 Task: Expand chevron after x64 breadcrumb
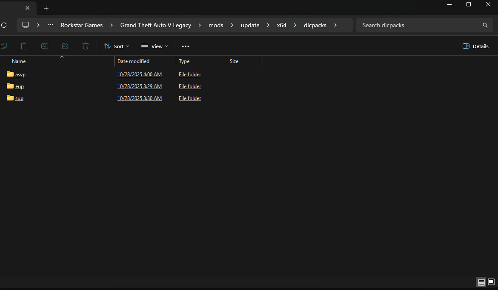(295, 25)
